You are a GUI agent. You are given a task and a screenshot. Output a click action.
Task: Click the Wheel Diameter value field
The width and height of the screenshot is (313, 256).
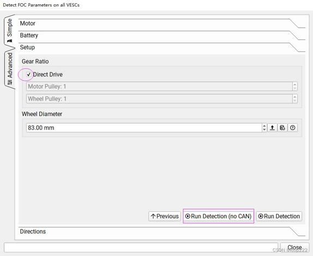coord(144,127)
